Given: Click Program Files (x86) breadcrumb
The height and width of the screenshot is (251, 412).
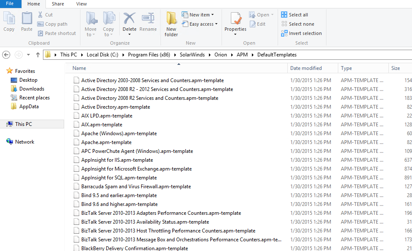Looking at the screenshot, I should click(149, 55).
